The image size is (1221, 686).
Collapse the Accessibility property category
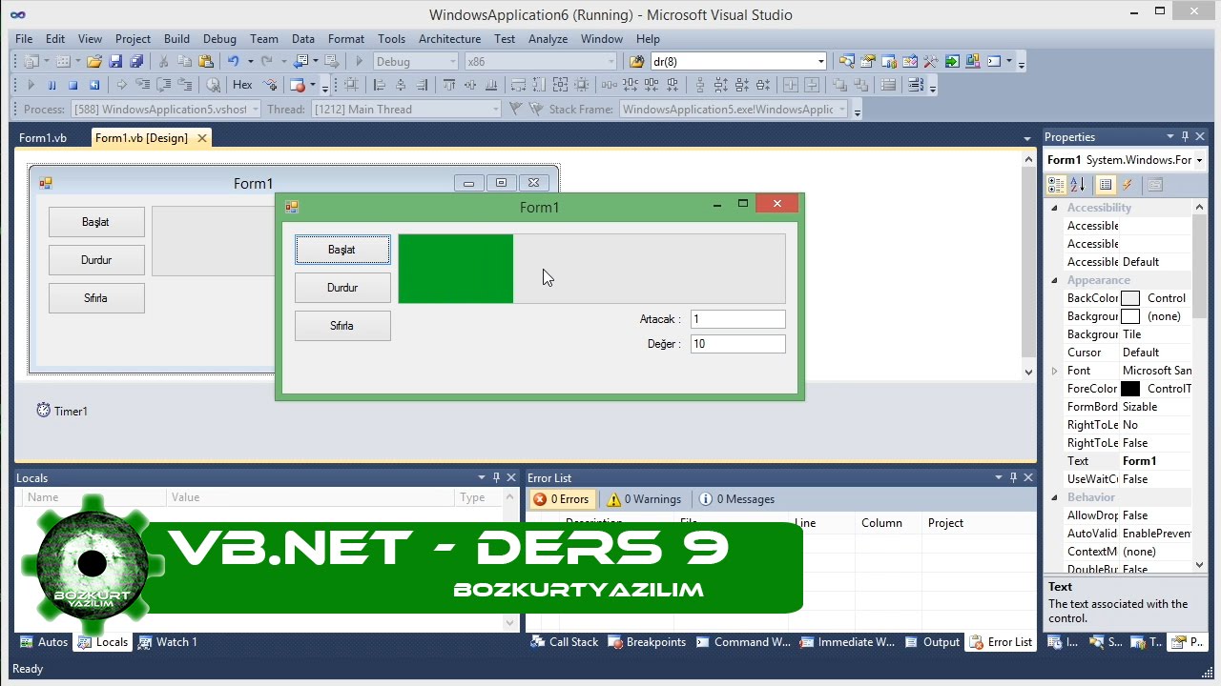coord(1054,208)
